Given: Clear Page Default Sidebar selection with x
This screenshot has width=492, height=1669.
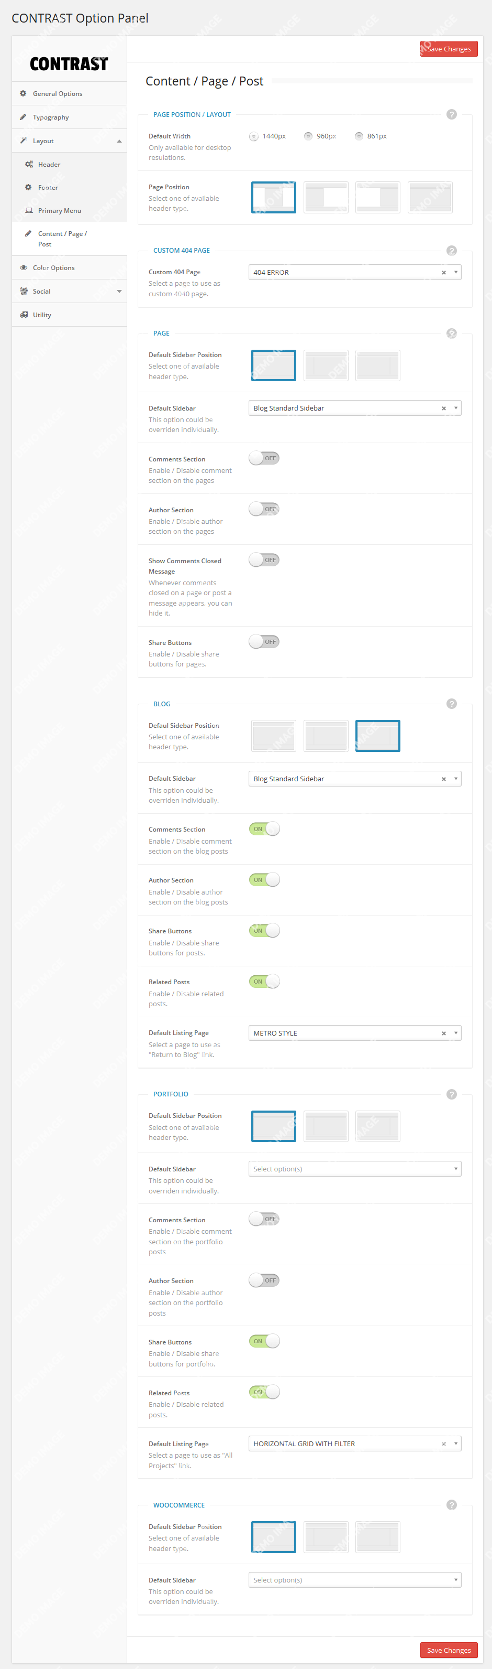Looking at the screenshot, I should [443, 409].
